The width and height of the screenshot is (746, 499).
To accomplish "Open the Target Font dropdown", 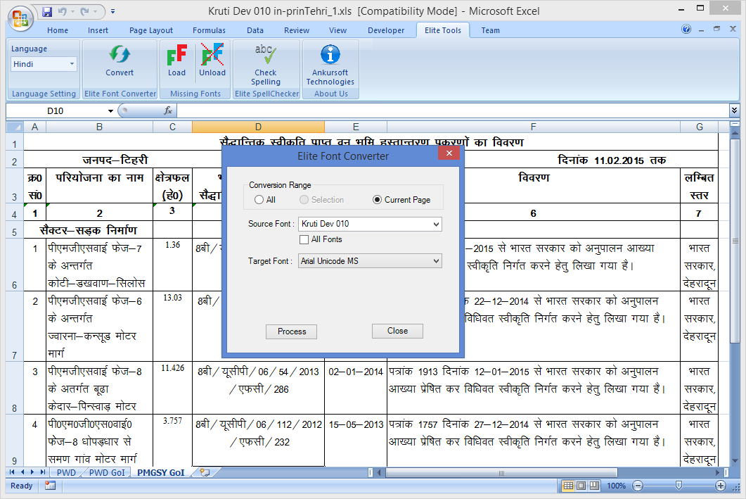I will [x=436, y=261].
